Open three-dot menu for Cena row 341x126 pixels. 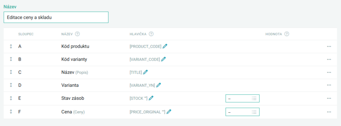click(329, 112)
